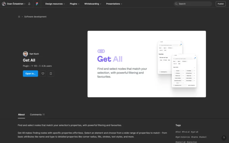Click the search magnifier icon
The height and width of the screenshot is (143, 229).
[x=177, y=4]
